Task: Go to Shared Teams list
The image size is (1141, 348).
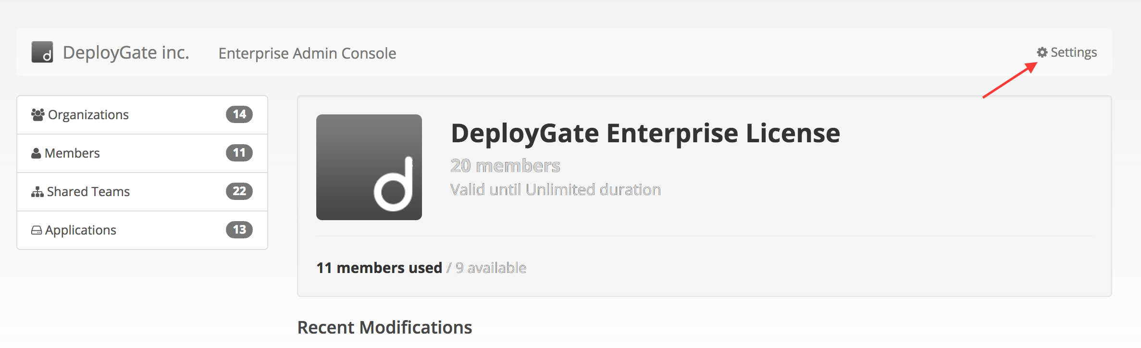Action: click(x=142, y=192)
